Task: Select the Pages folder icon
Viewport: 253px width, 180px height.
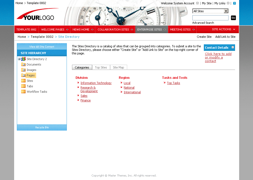Action: coord(23,75)
